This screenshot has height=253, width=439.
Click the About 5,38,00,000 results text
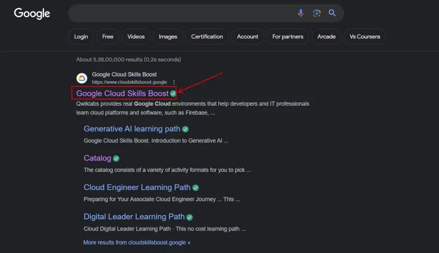point(128,60)
